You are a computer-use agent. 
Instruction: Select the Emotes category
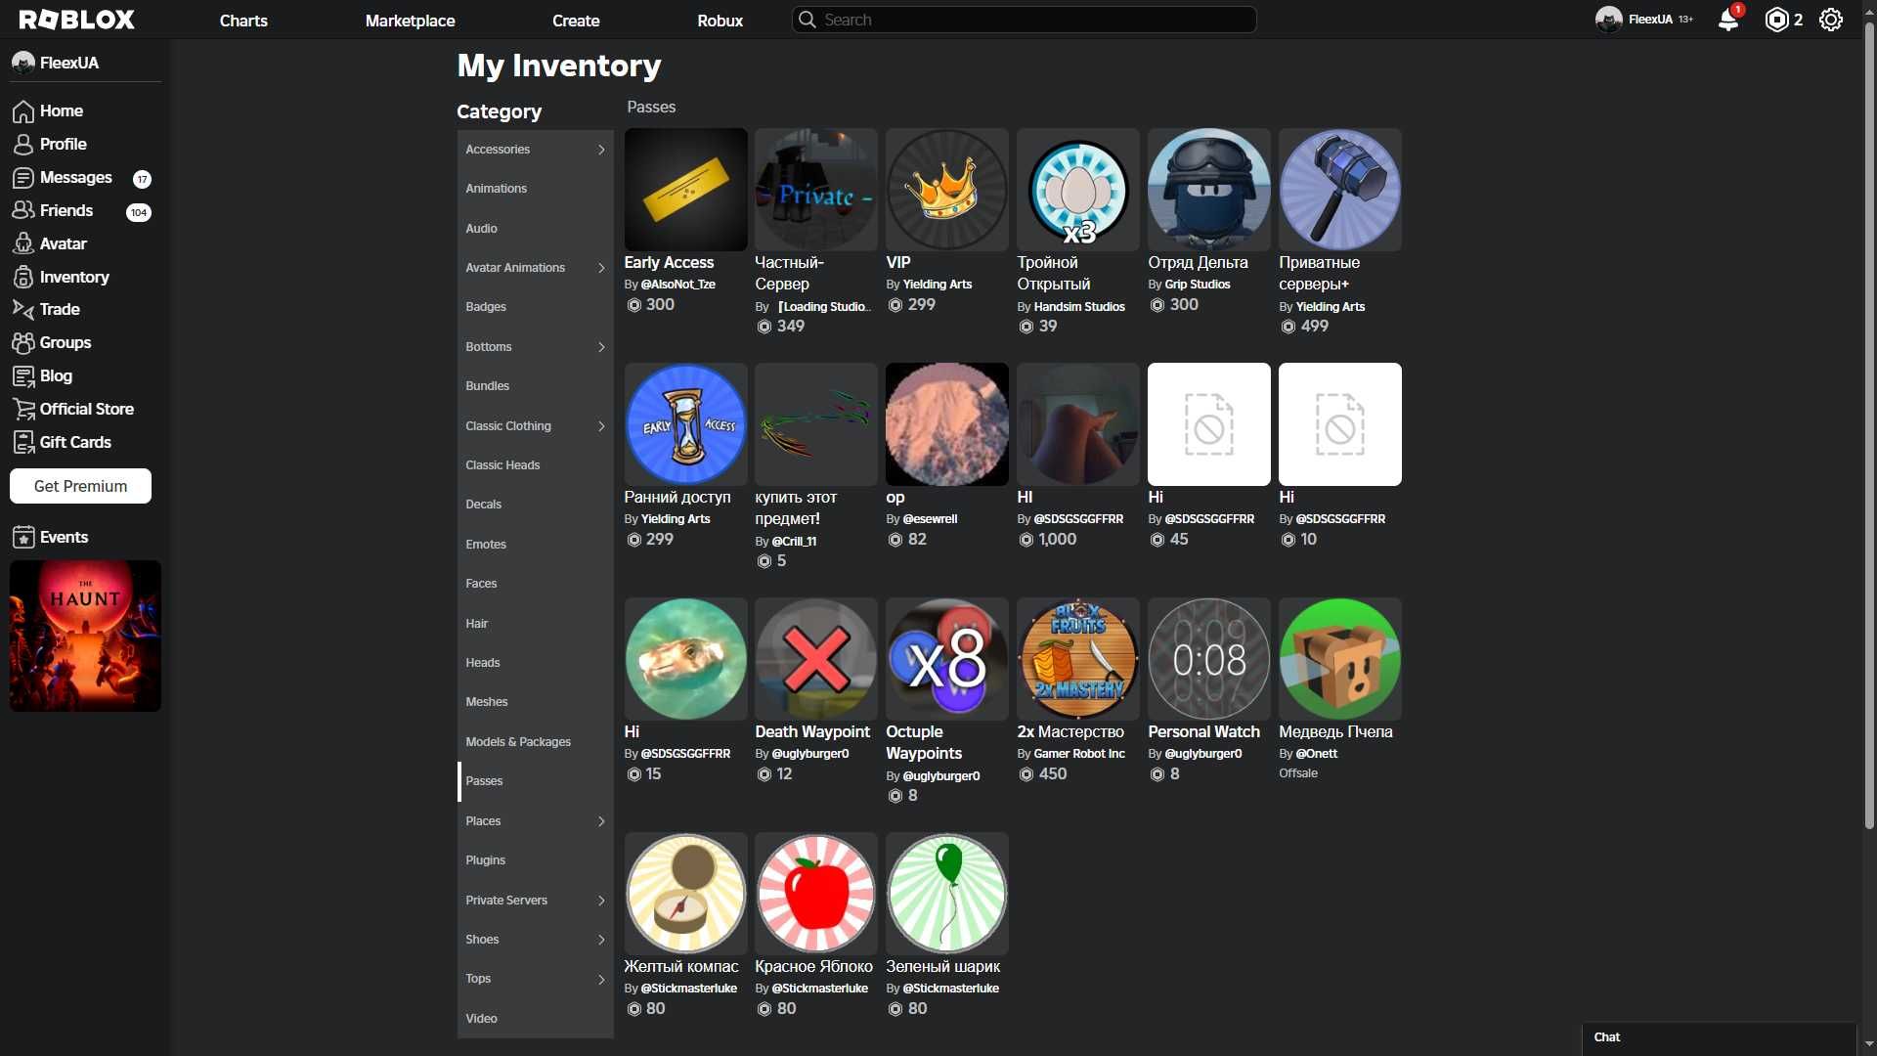(x=536, y=545)
